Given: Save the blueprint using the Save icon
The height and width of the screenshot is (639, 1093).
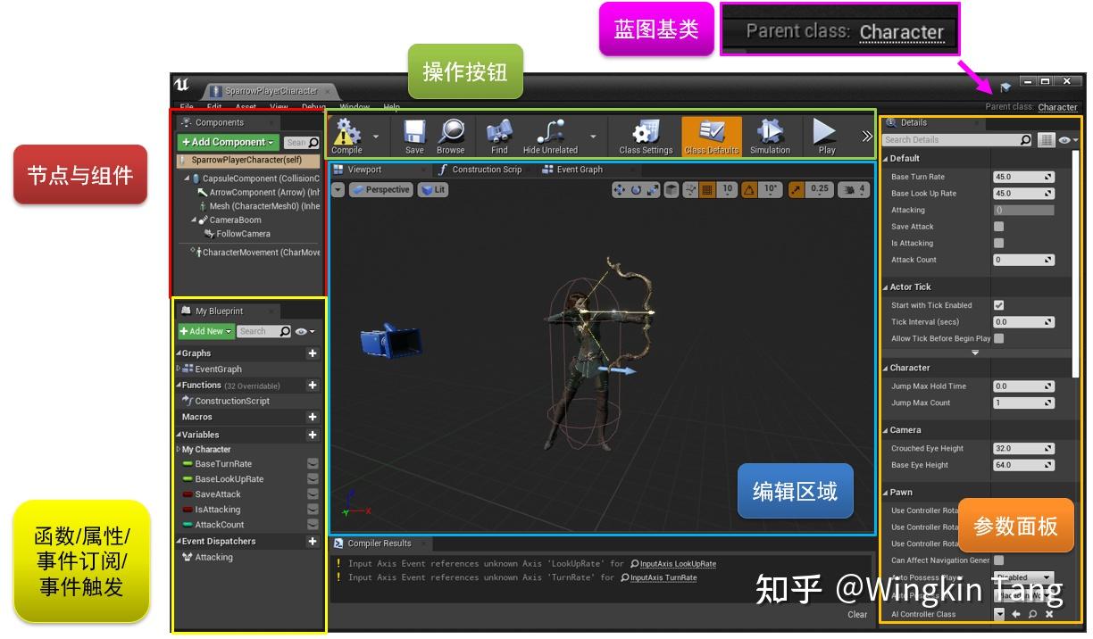Looking at the screenshot, I should coord(414,136).
